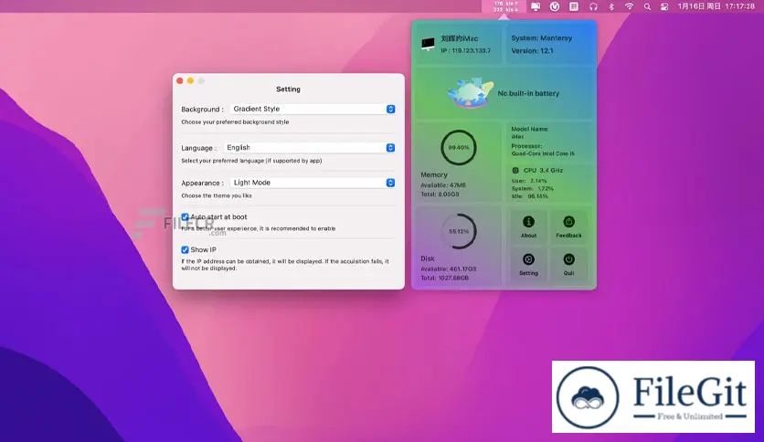Viewport: 764px width, 442px height.
Task: Click the Memory Available: 47MB text
Action: click(x=443, y=185)
